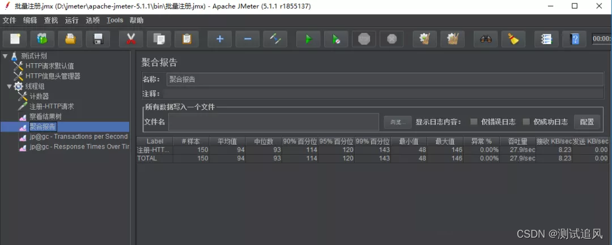The image size is (612, 245).
Task: Open the 编辑 menu
Action: click(x=30, y=20)
